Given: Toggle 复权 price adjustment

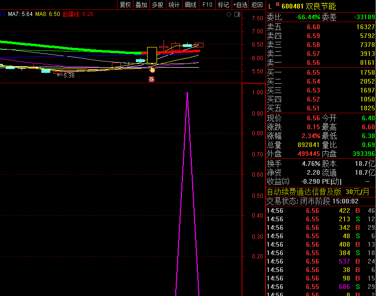Looking at the screenshot, I should click(x=125, y=5).
